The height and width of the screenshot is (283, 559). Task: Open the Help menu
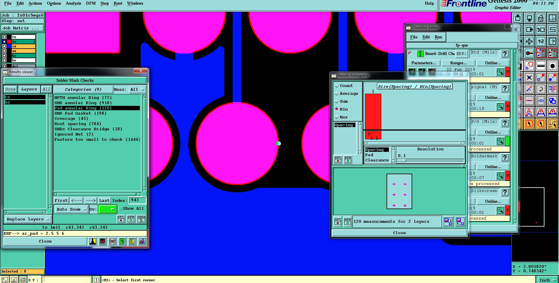click(429, 3)
